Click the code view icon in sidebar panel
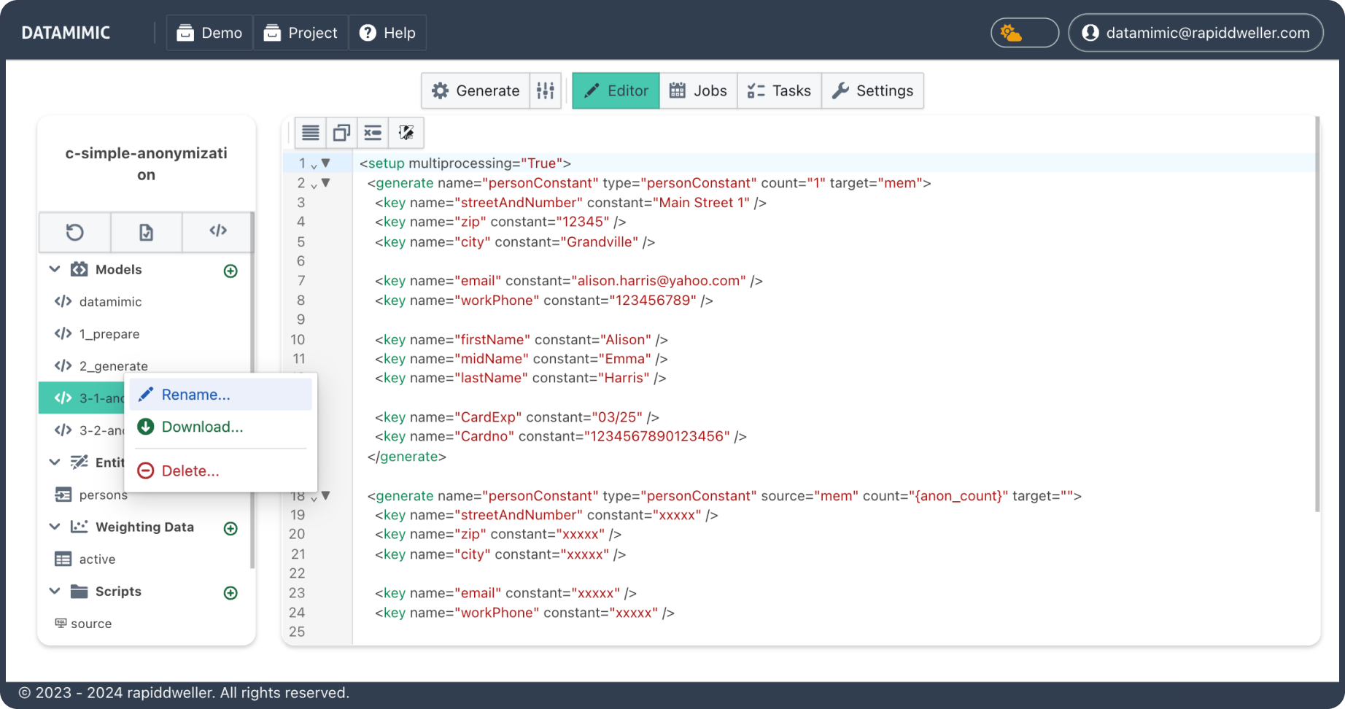The width and height of the screenshot is (1345, 709). tap(217, 232)
